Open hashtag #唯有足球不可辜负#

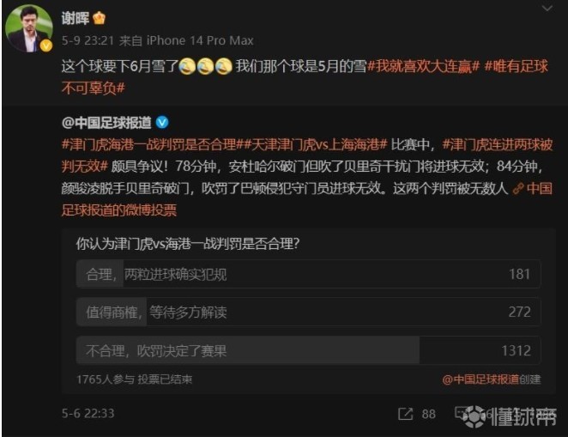[305, 77]
